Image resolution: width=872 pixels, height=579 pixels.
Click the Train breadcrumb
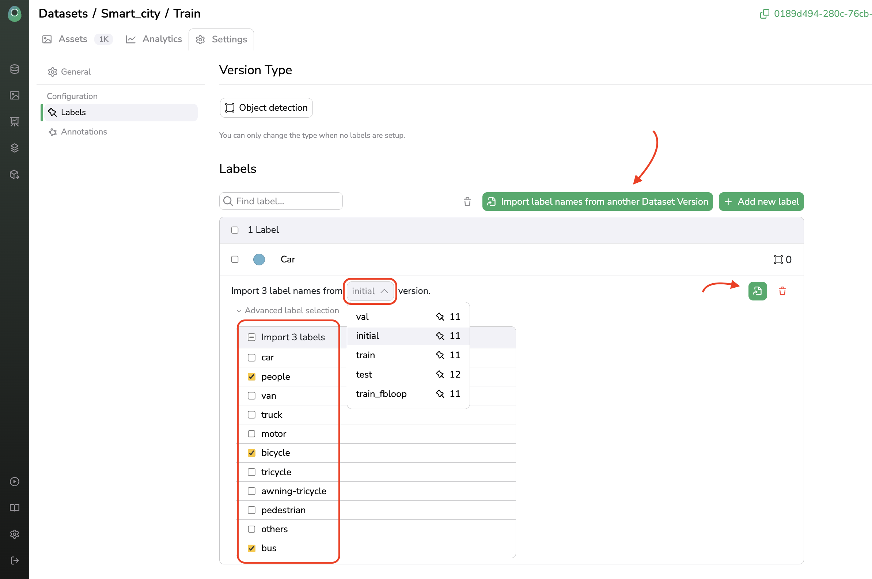(x=187, y=14)
